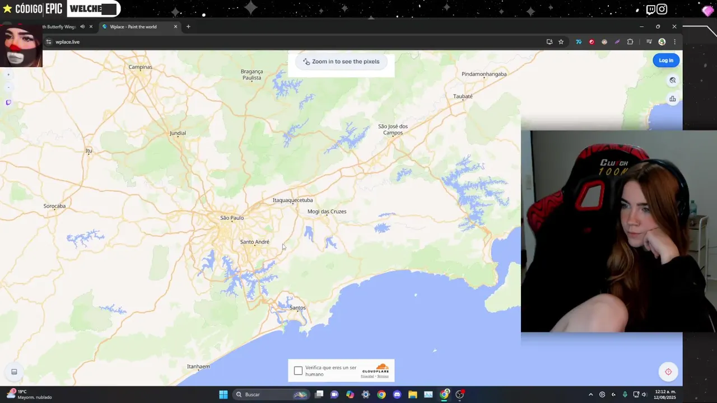Open the map search/explore icon

[x=673, y=80]
